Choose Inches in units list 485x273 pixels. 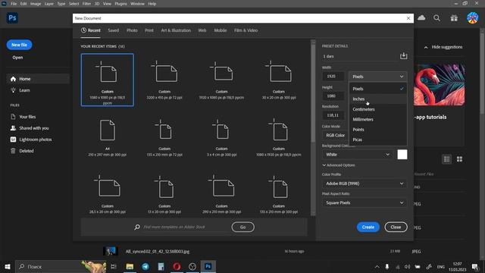point(377,99)
